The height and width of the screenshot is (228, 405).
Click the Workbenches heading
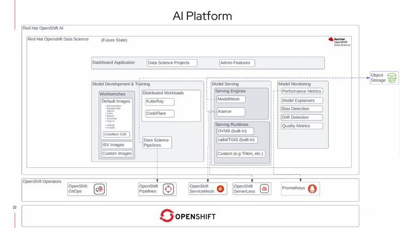point(112,94)
